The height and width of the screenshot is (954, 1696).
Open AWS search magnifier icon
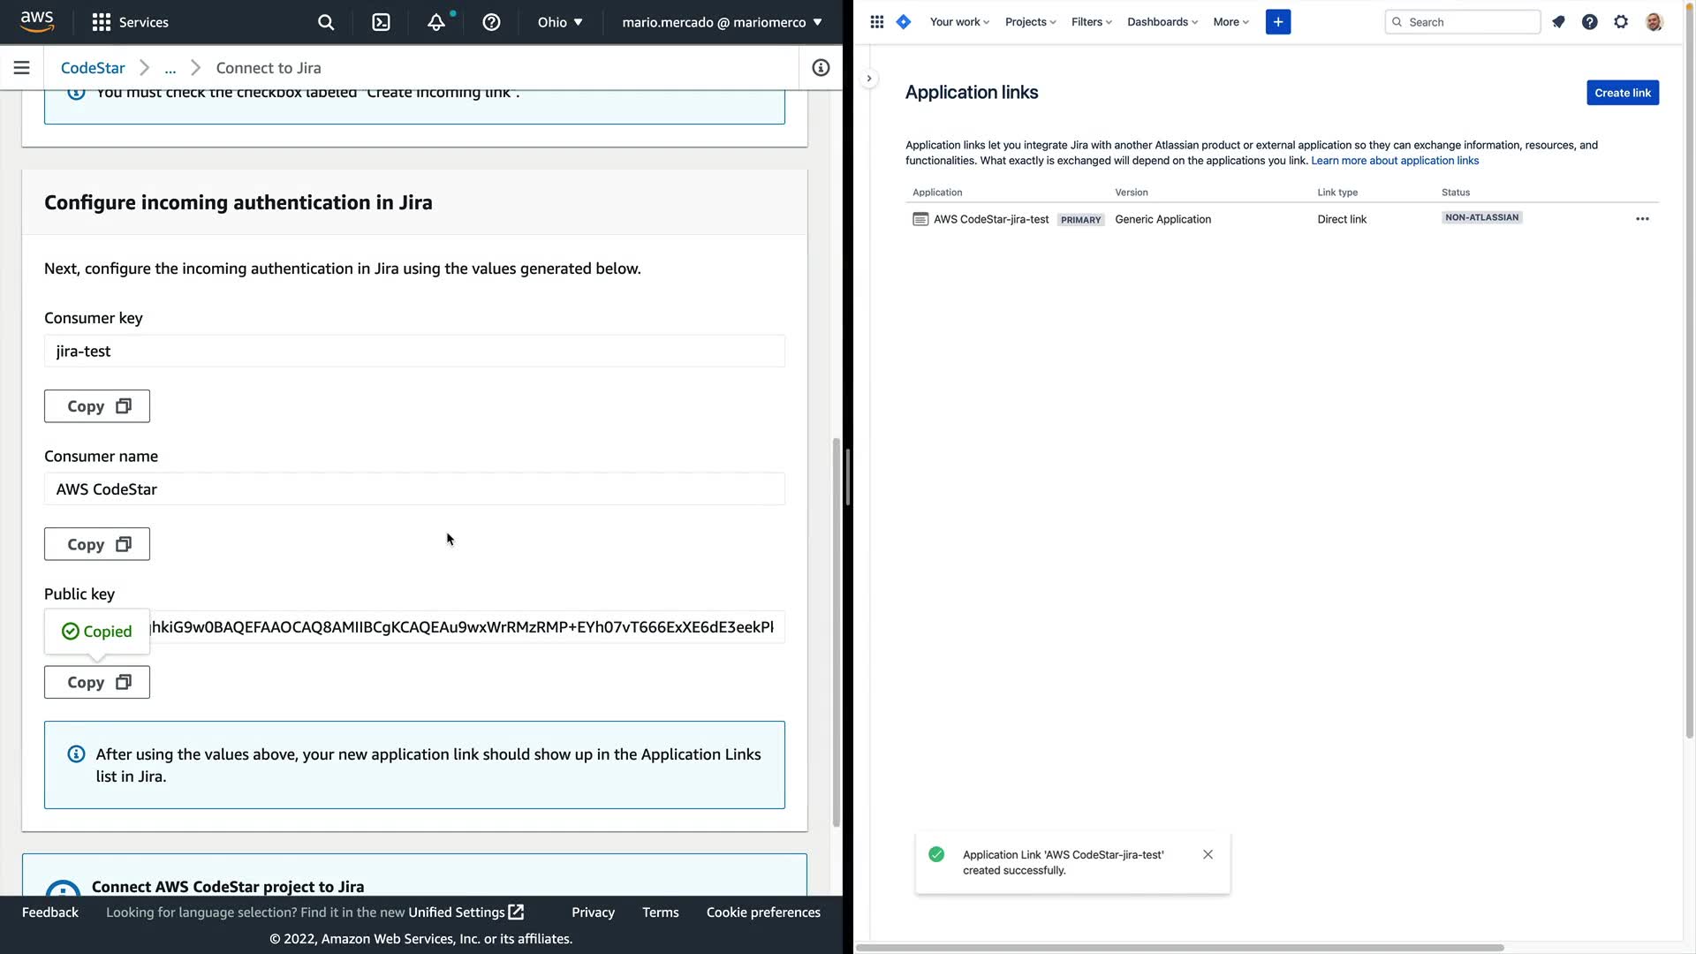[326, 22]
